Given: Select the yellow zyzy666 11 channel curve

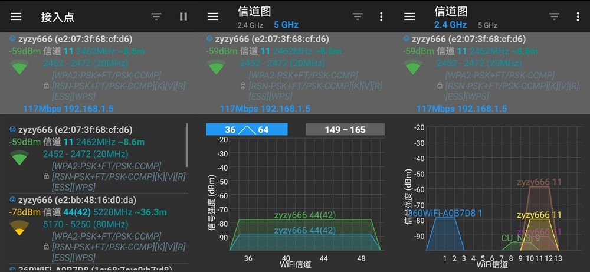Looking at the screenshot, I should pyautogui.click(x=539, y=215).
